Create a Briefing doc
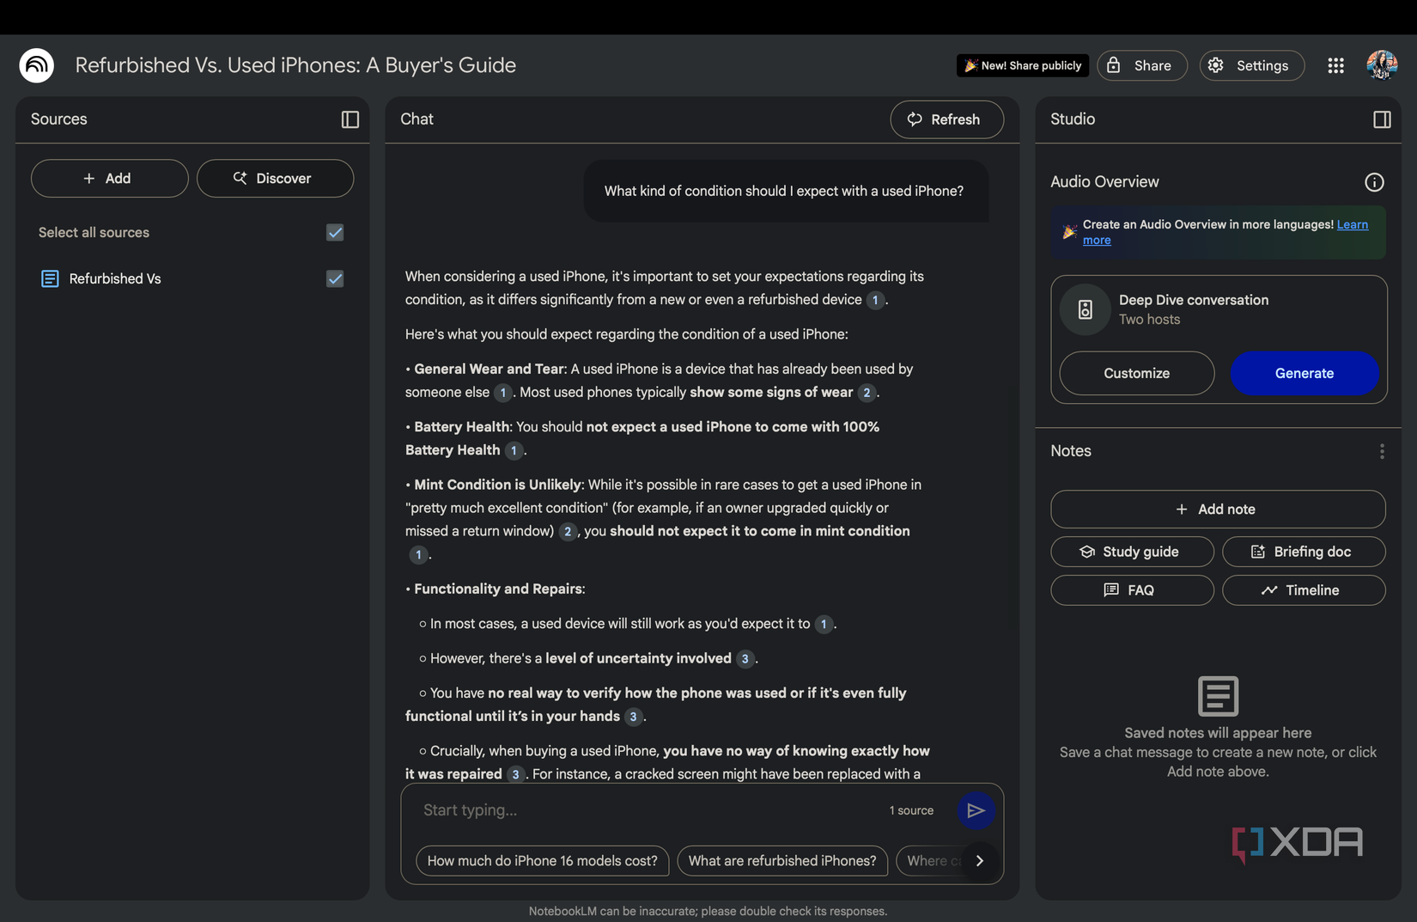This screenshot has width=1417, height=922. (1304, 552)
